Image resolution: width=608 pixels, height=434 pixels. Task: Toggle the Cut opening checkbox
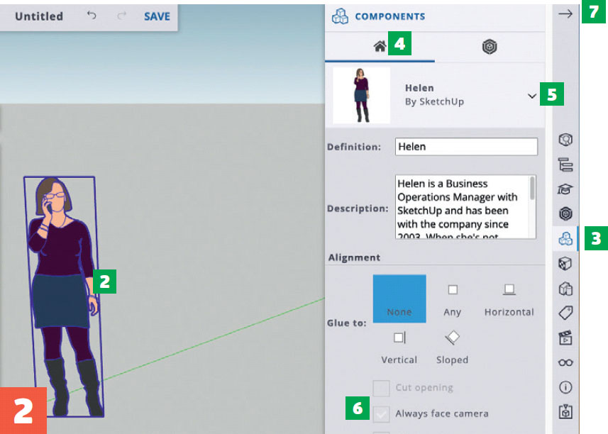382,388
